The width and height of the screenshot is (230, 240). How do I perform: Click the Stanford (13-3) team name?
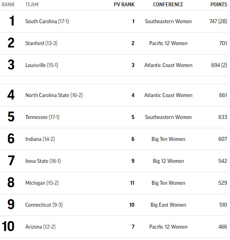tap(41, 43)
